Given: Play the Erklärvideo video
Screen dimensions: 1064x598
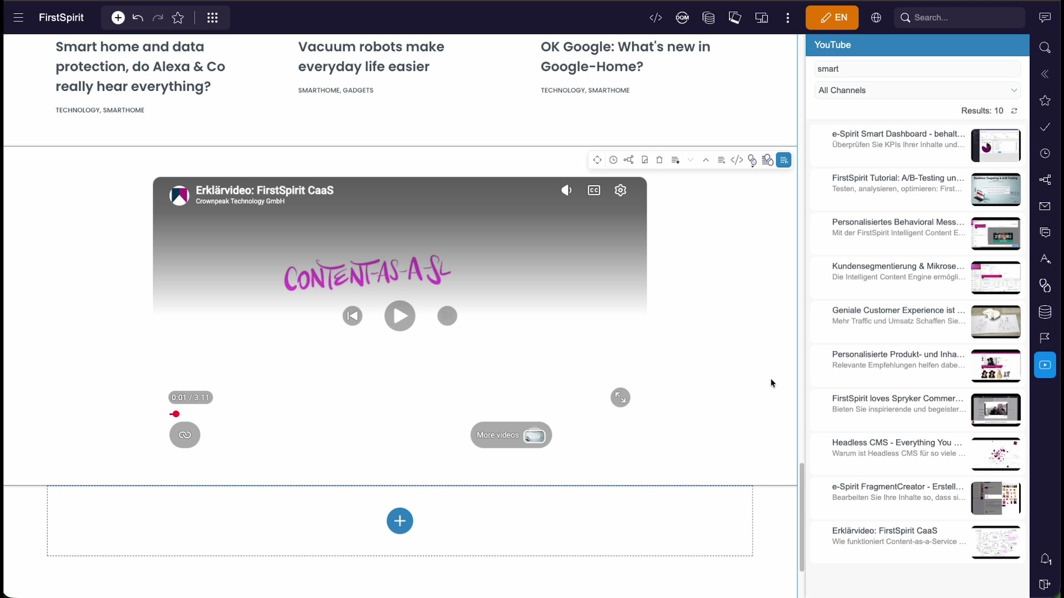Looking at the screenshot, I should (400, 316).
